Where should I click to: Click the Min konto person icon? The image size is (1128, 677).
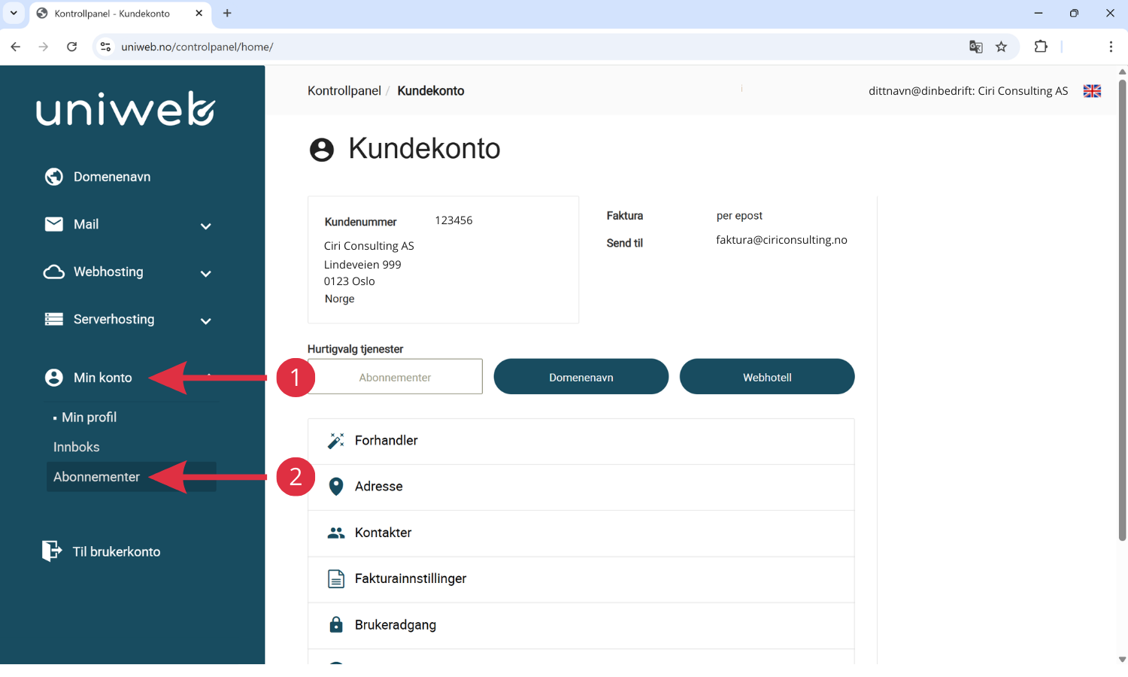click(54, 378)
